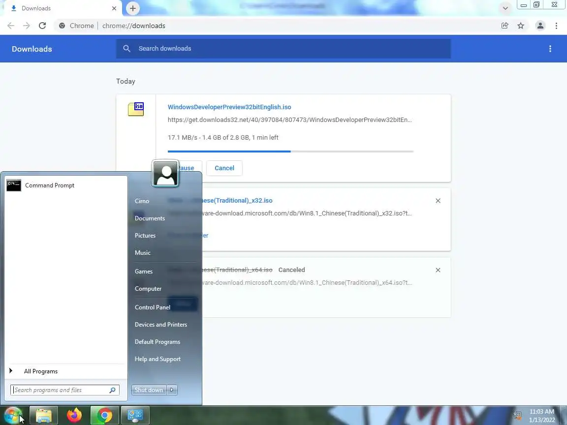
Task: Open the Chrome profile avatar
Action: click(x=540, y=26)
